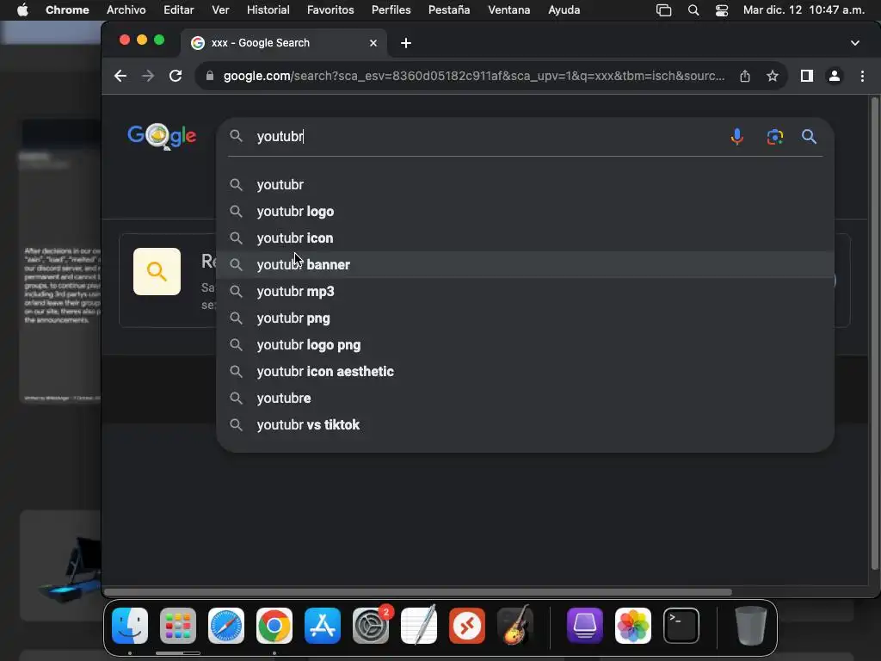This screenshot has width=881, height=661.
Task: Open TextEdit from the Dock
Action: (x=419, y=625)
